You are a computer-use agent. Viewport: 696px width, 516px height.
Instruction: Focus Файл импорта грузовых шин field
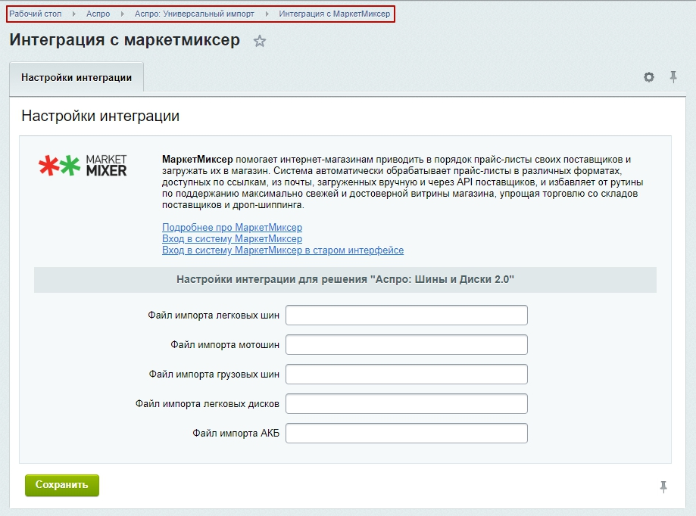point(407,375)
